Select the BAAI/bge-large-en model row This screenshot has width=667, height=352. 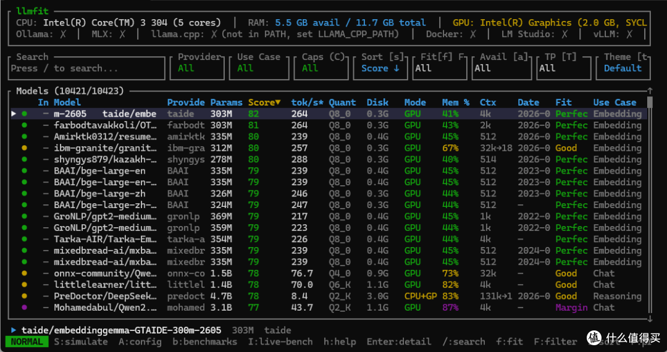pos(329,171)
